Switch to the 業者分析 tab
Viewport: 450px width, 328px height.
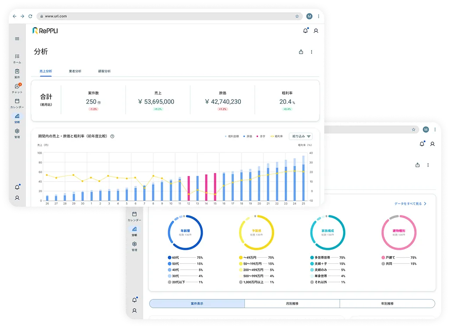pyautogui.click(x=75, y=71)
